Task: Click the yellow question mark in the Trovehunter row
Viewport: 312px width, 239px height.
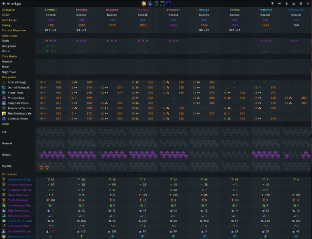Action: (x=81, y=237)
